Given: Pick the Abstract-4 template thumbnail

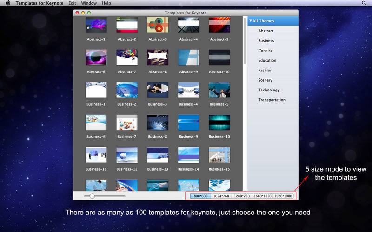Looking at the screenshot, I should [189, 25].
